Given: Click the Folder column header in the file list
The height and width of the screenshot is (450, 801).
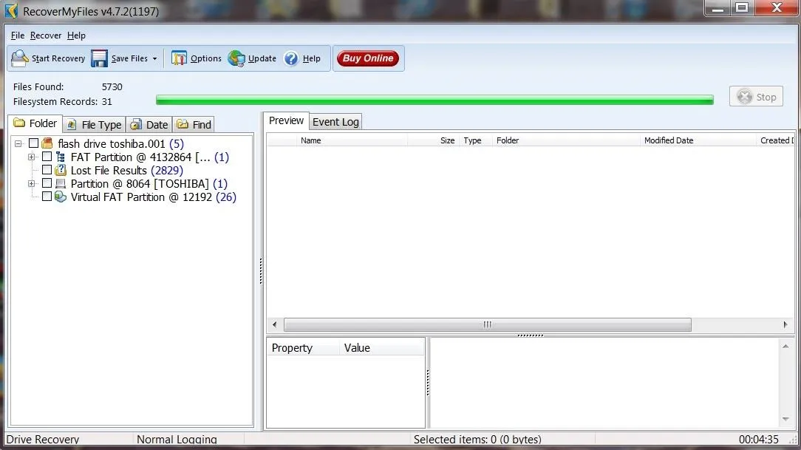Looking at the screenshot, I should pyautogui.click(x=566, y=140).
